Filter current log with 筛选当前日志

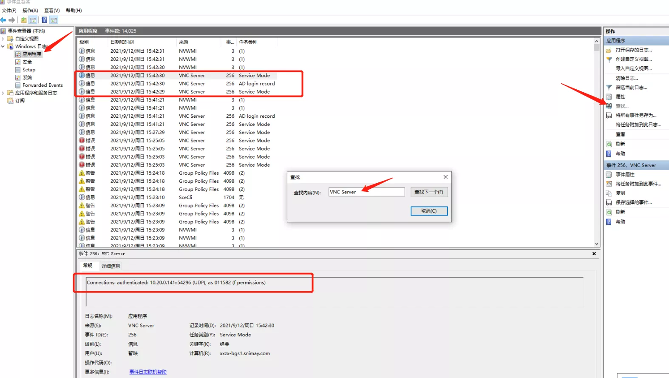click(631, 88)
